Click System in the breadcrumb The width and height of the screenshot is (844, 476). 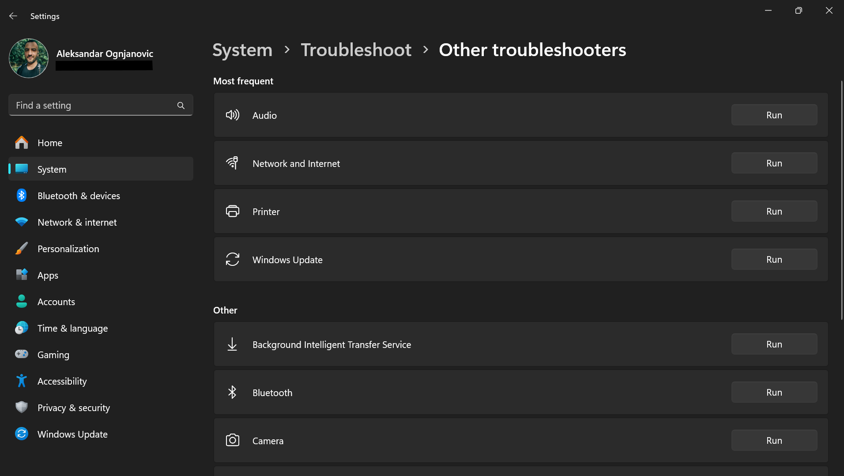(242, 50)
